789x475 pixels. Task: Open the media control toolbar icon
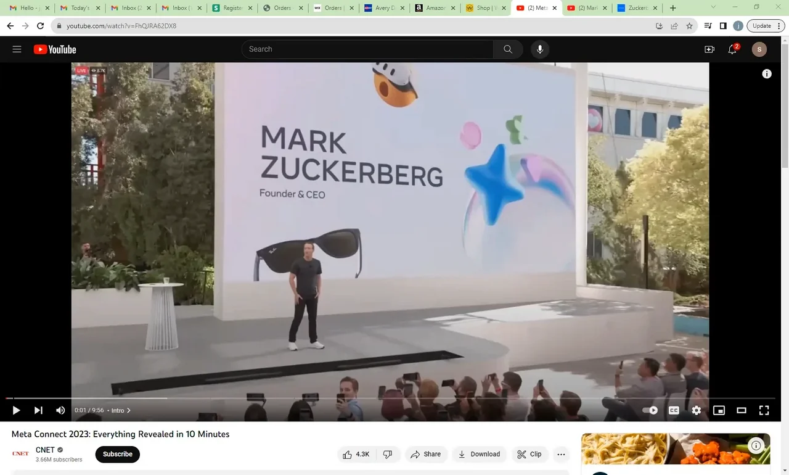pyautogui.click(x=708, y=26)
